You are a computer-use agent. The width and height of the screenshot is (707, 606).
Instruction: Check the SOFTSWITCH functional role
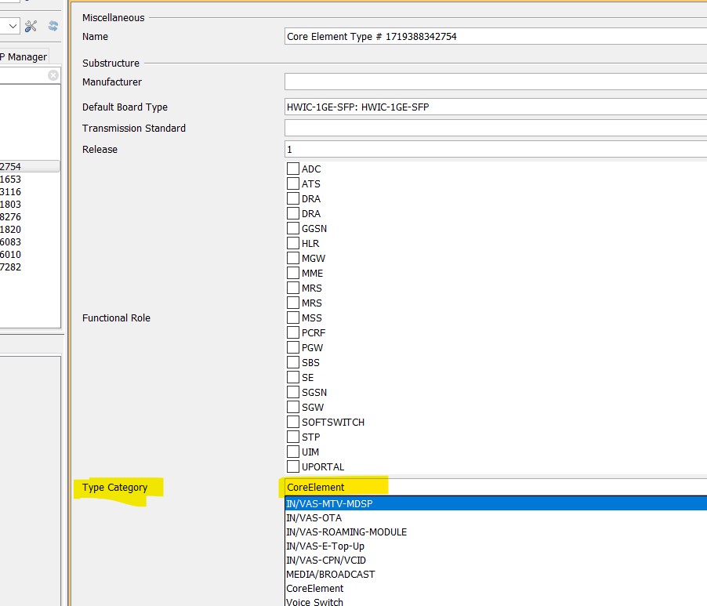click(293, 422)
